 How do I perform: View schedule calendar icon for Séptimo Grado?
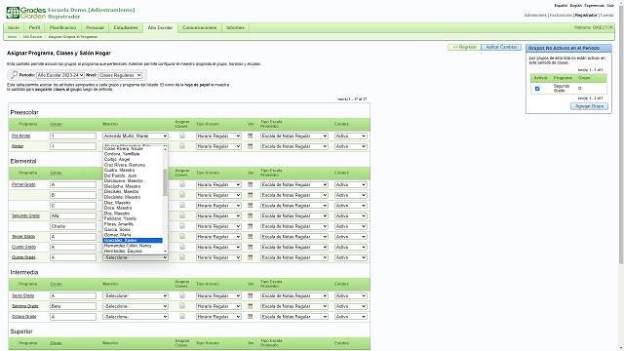click(x=251, y=306)
